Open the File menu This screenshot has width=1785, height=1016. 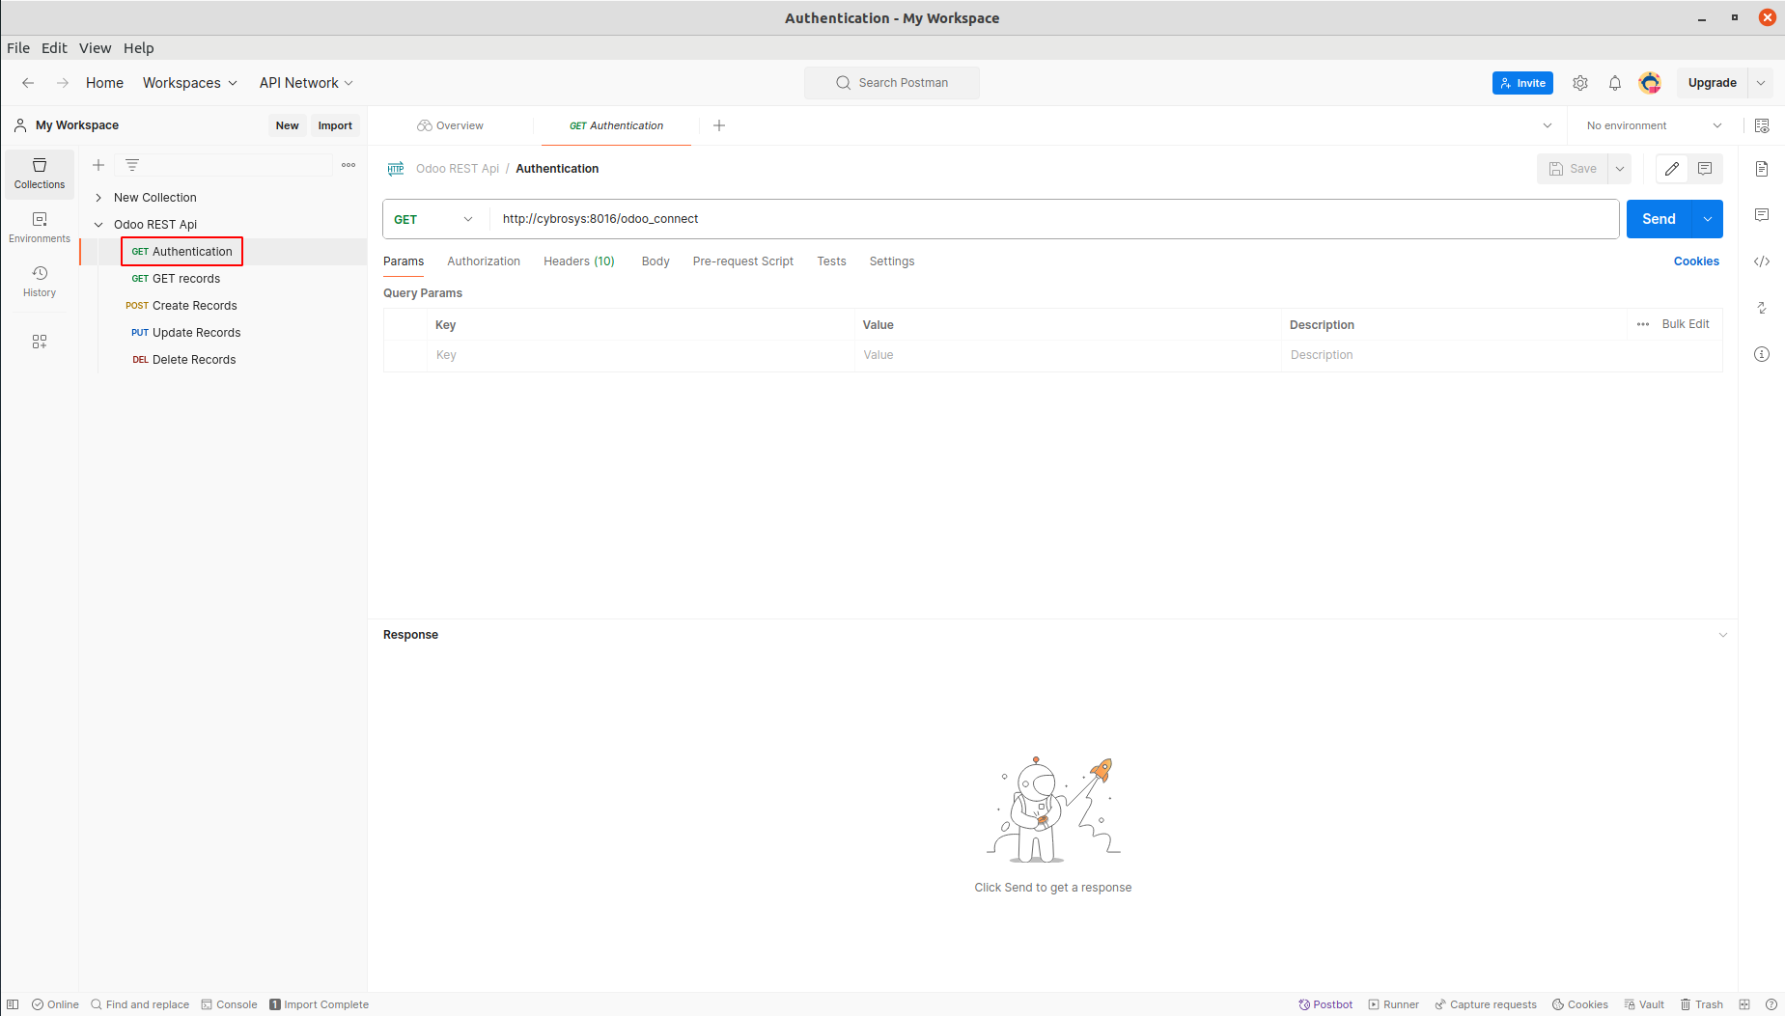tap(18, 48)
